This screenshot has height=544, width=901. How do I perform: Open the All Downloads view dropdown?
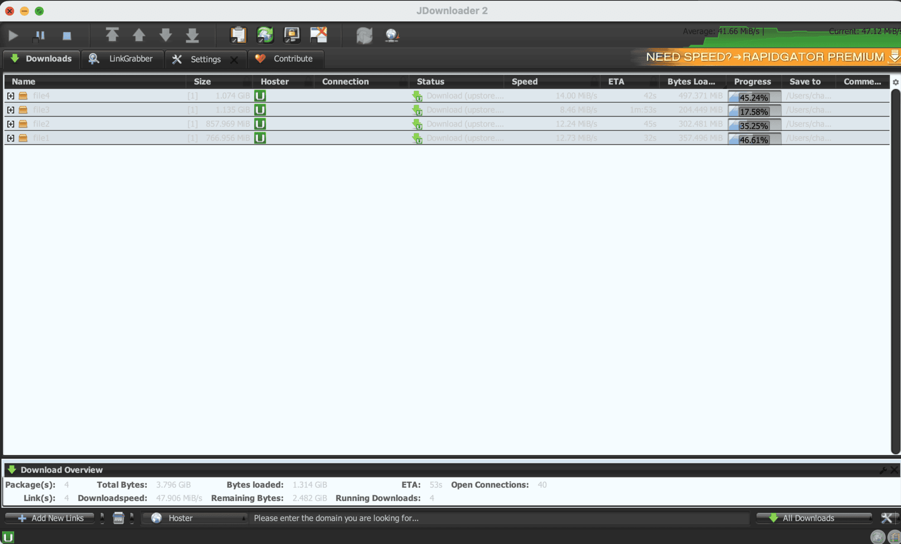[x=814, y=518]
